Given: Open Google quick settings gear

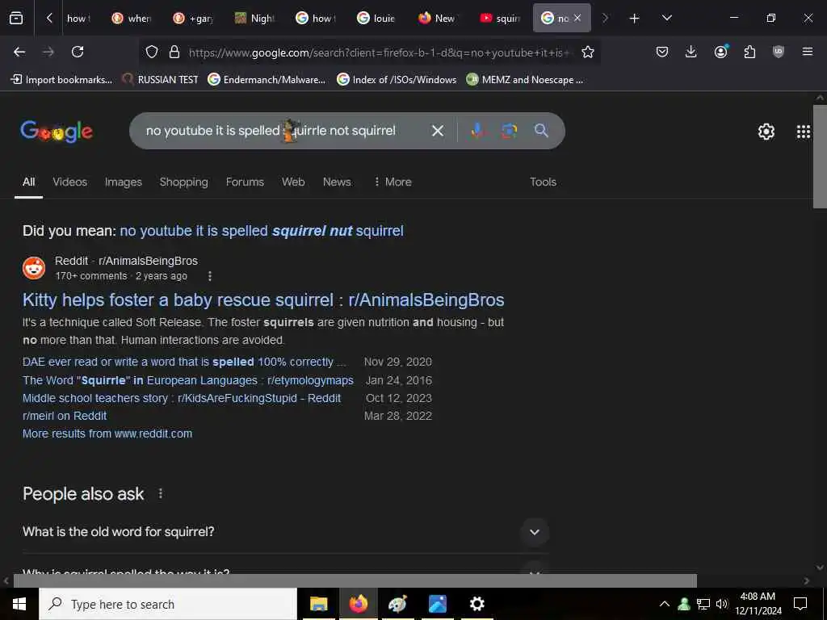Looking at the screenshot, I should (766, 132).
